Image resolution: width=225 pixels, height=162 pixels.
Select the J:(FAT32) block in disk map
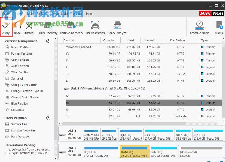183,135
